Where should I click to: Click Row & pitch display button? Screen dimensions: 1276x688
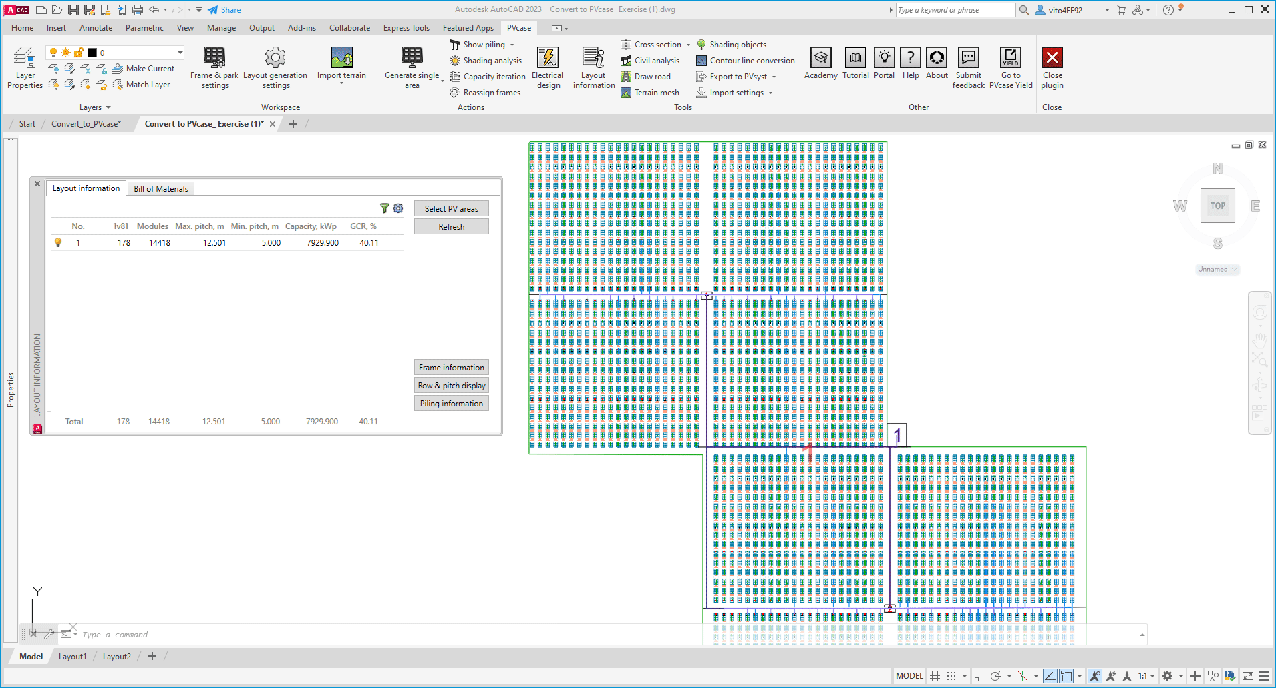pyautogui.click(x=452, y=386)
